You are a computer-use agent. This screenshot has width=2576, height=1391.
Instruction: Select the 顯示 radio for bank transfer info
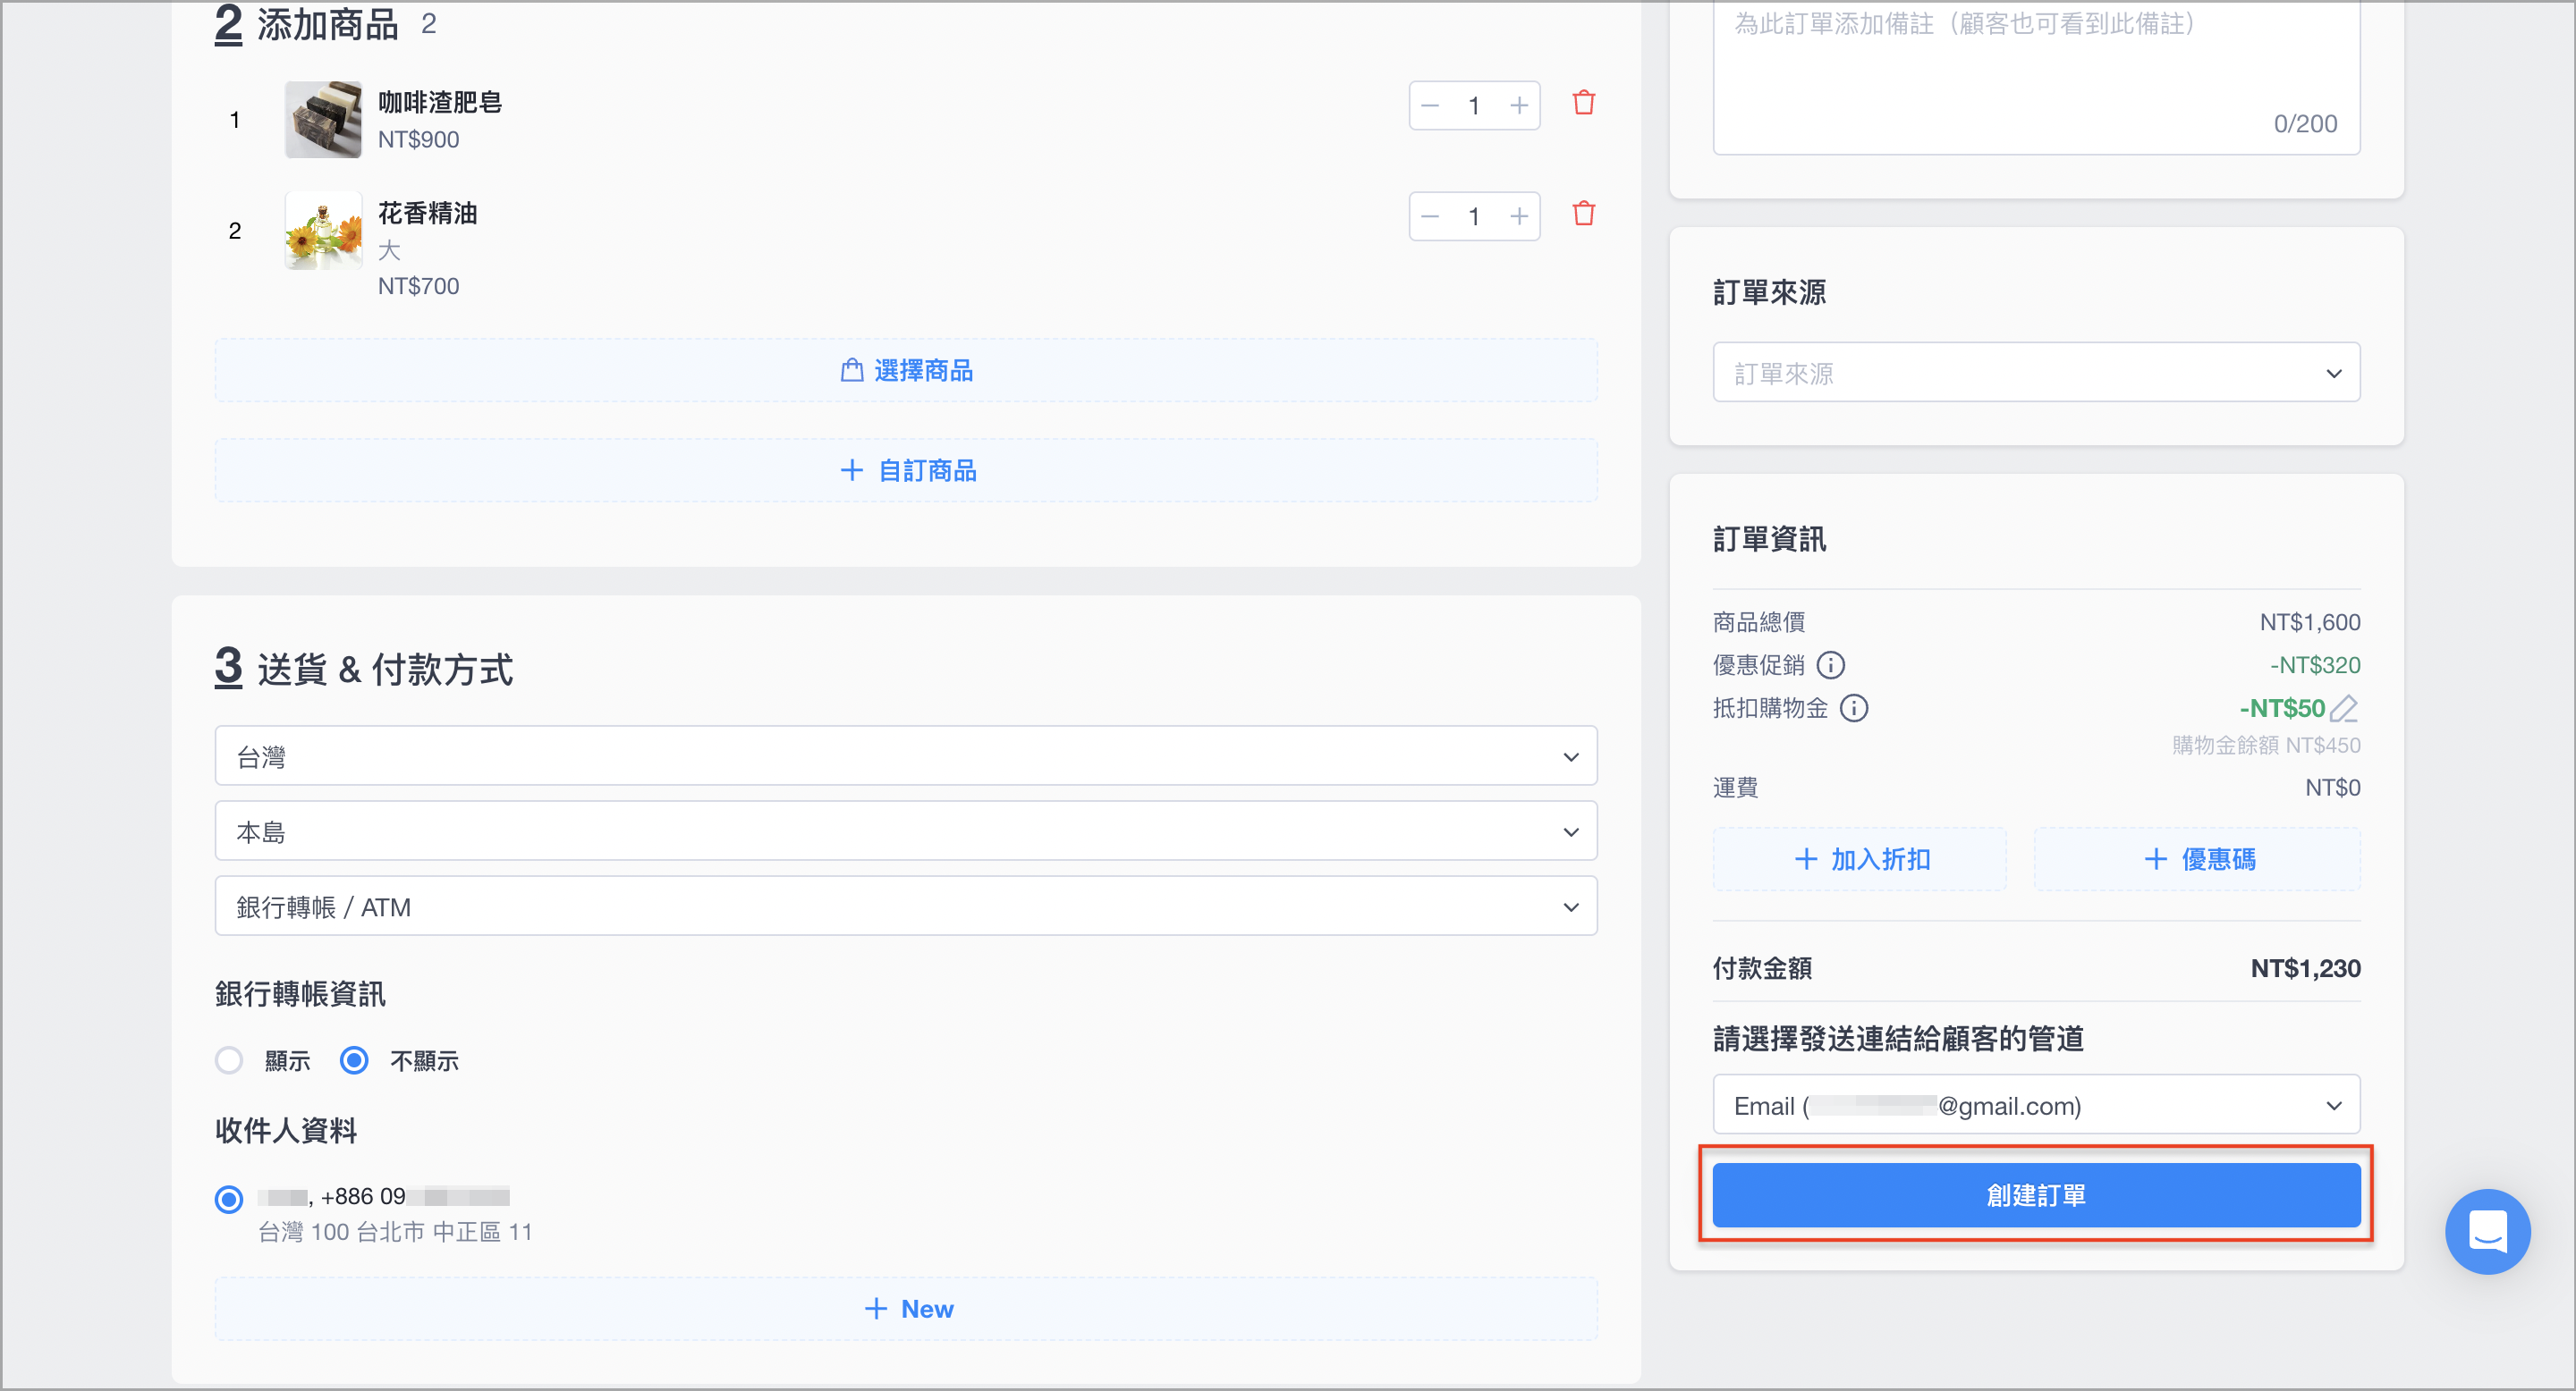point(229,1060)
